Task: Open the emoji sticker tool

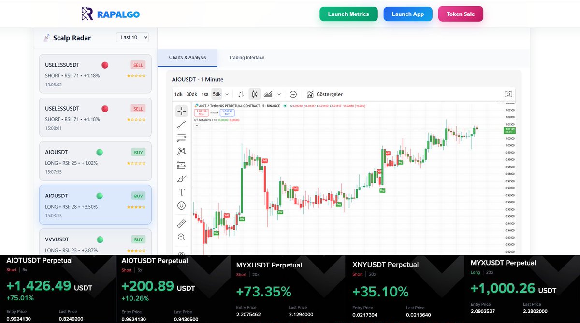Action: pos(181,206)
